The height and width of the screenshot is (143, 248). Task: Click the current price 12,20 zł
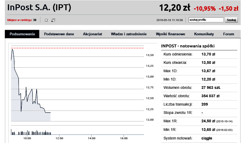pyautogui.click(x=174, y=8)
